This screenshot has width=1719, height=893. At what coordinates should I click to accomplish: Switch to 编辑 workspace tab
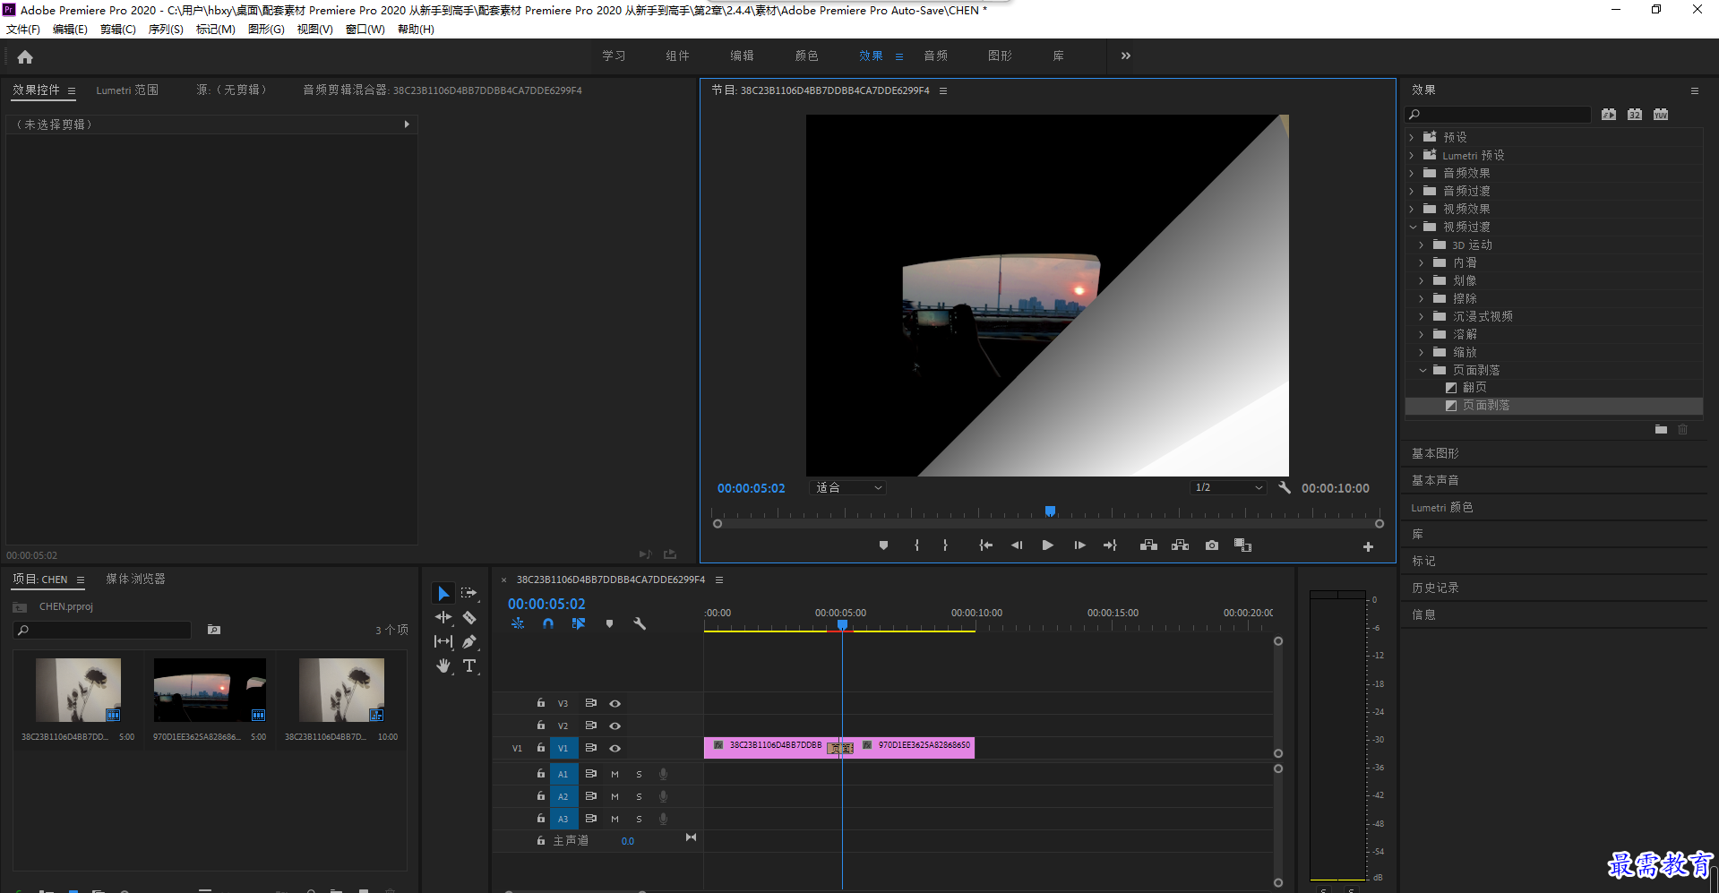coord(742,56)
